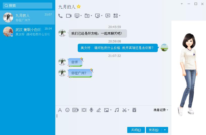Viewport: 206px width, 135px height.
Task: Select the font settings A icon
Action: tap(60, 110)
